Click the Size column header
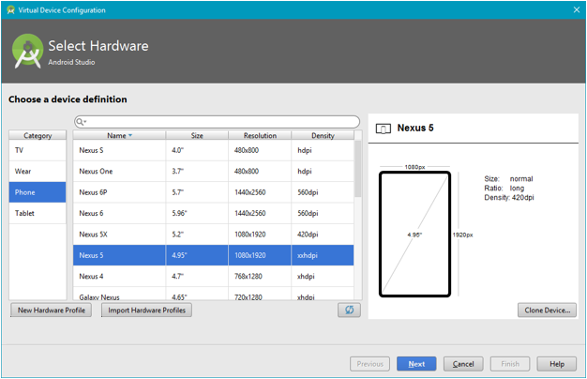 [x=197, y=136]
